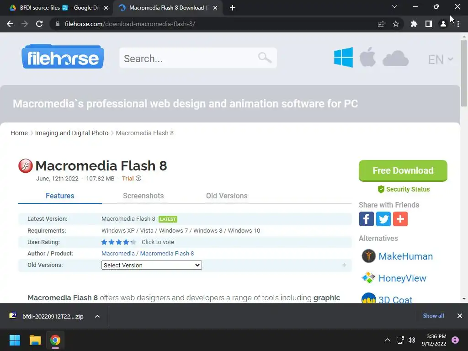
Task: Open Chrome three-dot menu
Action: (x=458, y=24)
